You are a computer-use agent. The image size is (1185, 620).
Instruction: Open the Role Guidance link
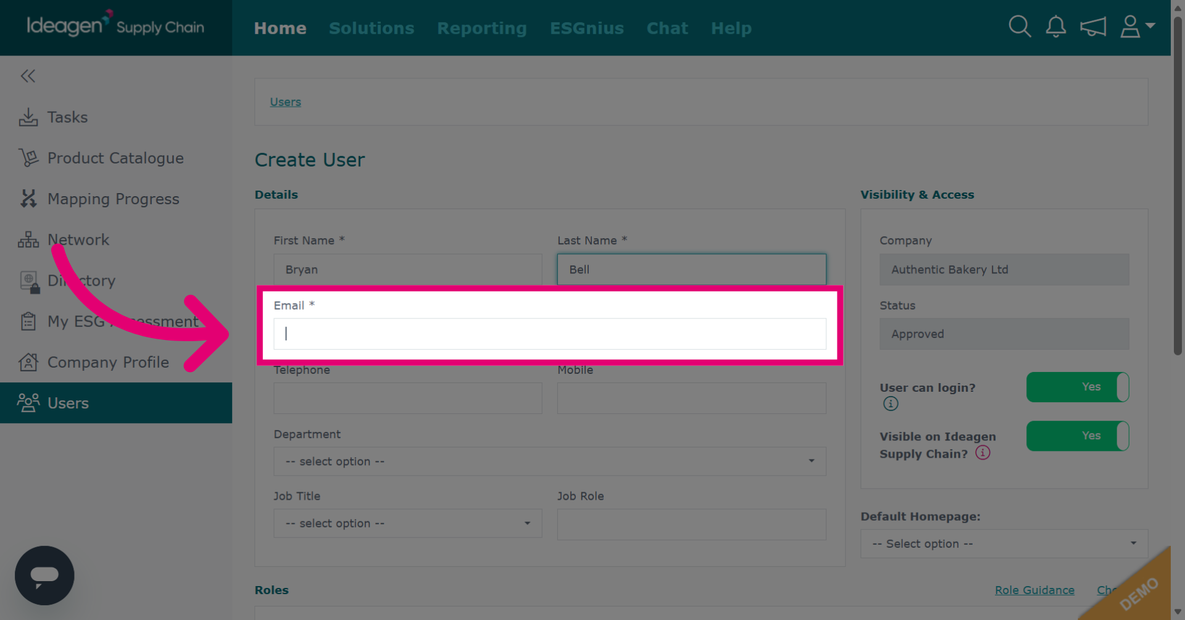coord(1034,590)
